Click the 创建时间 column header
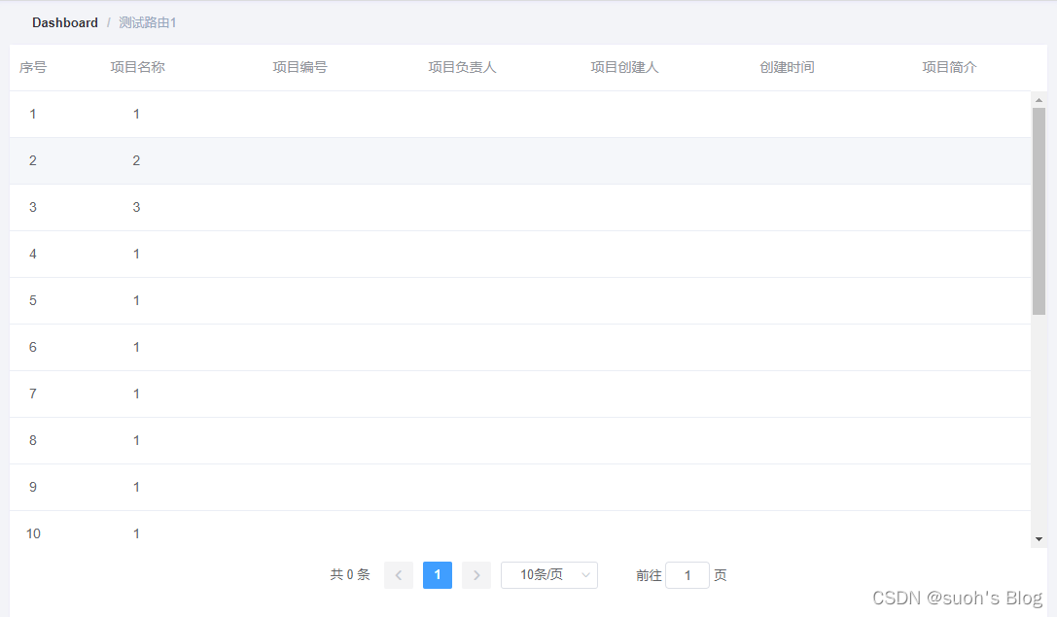Screen dimensions: 1057x617 click(x=787, y=67)
